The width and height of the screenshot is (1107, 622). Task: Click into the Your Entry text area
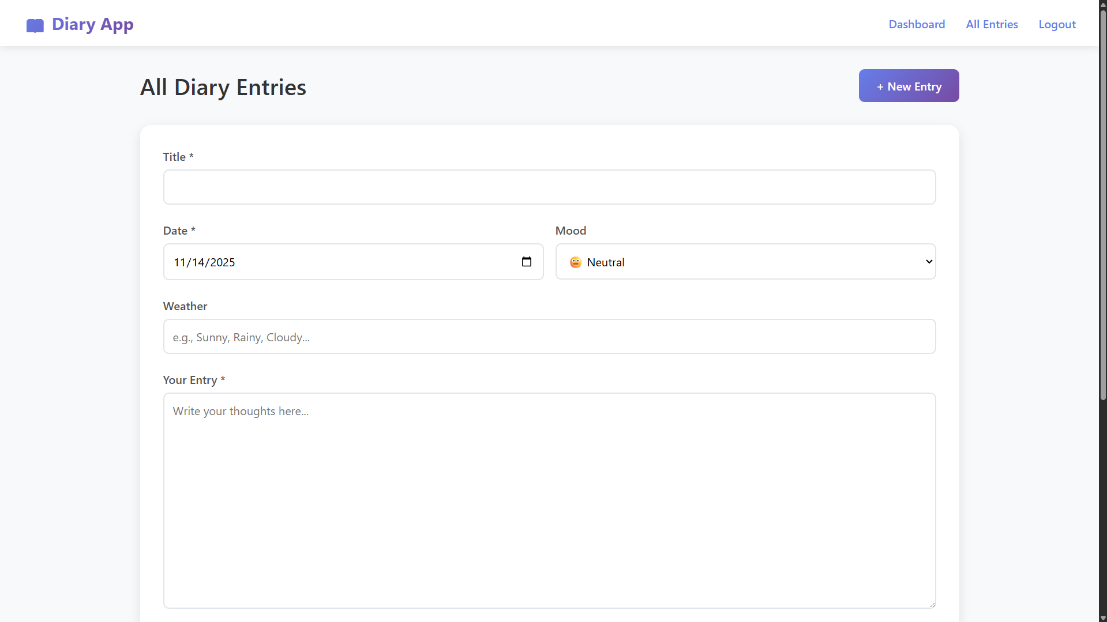pos(549,500)
